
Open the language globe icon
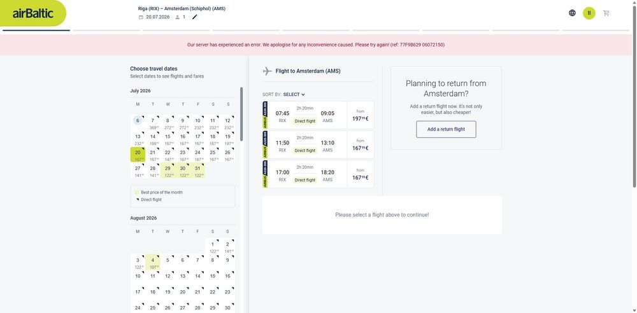pyautogui.click(x=572, y=13)
